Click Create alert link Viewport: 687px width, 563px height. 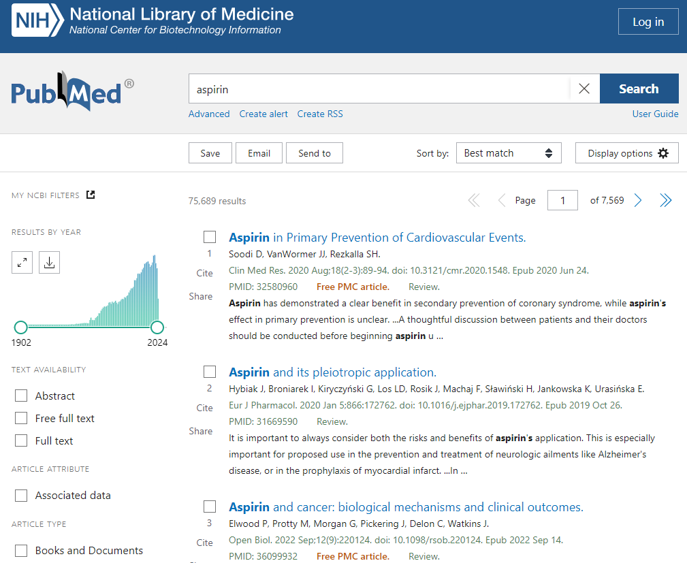pyautogui.click(x=263, y=114)
